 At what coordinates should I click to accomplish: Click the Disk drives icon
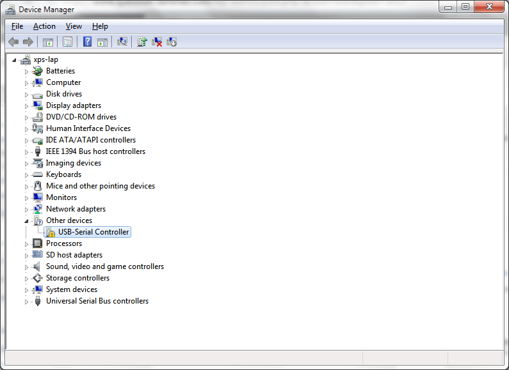[38, 95]
